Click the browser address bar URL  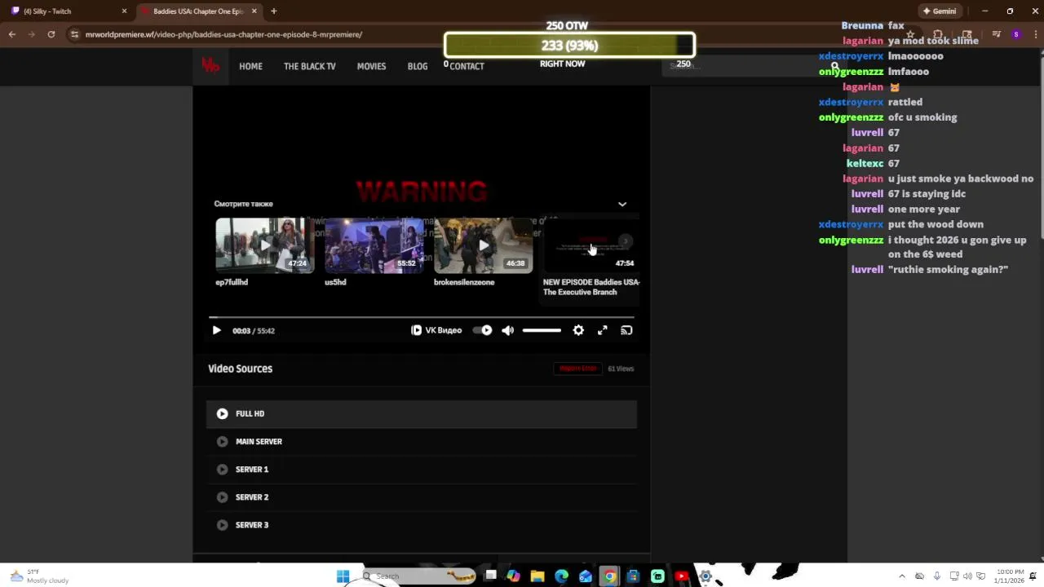tap(223, 34)
